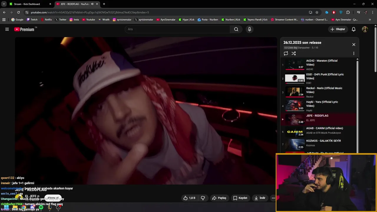Select Hayki - Yara in the playlist
Screen dimensions: 377x212
tap(318, 106)
